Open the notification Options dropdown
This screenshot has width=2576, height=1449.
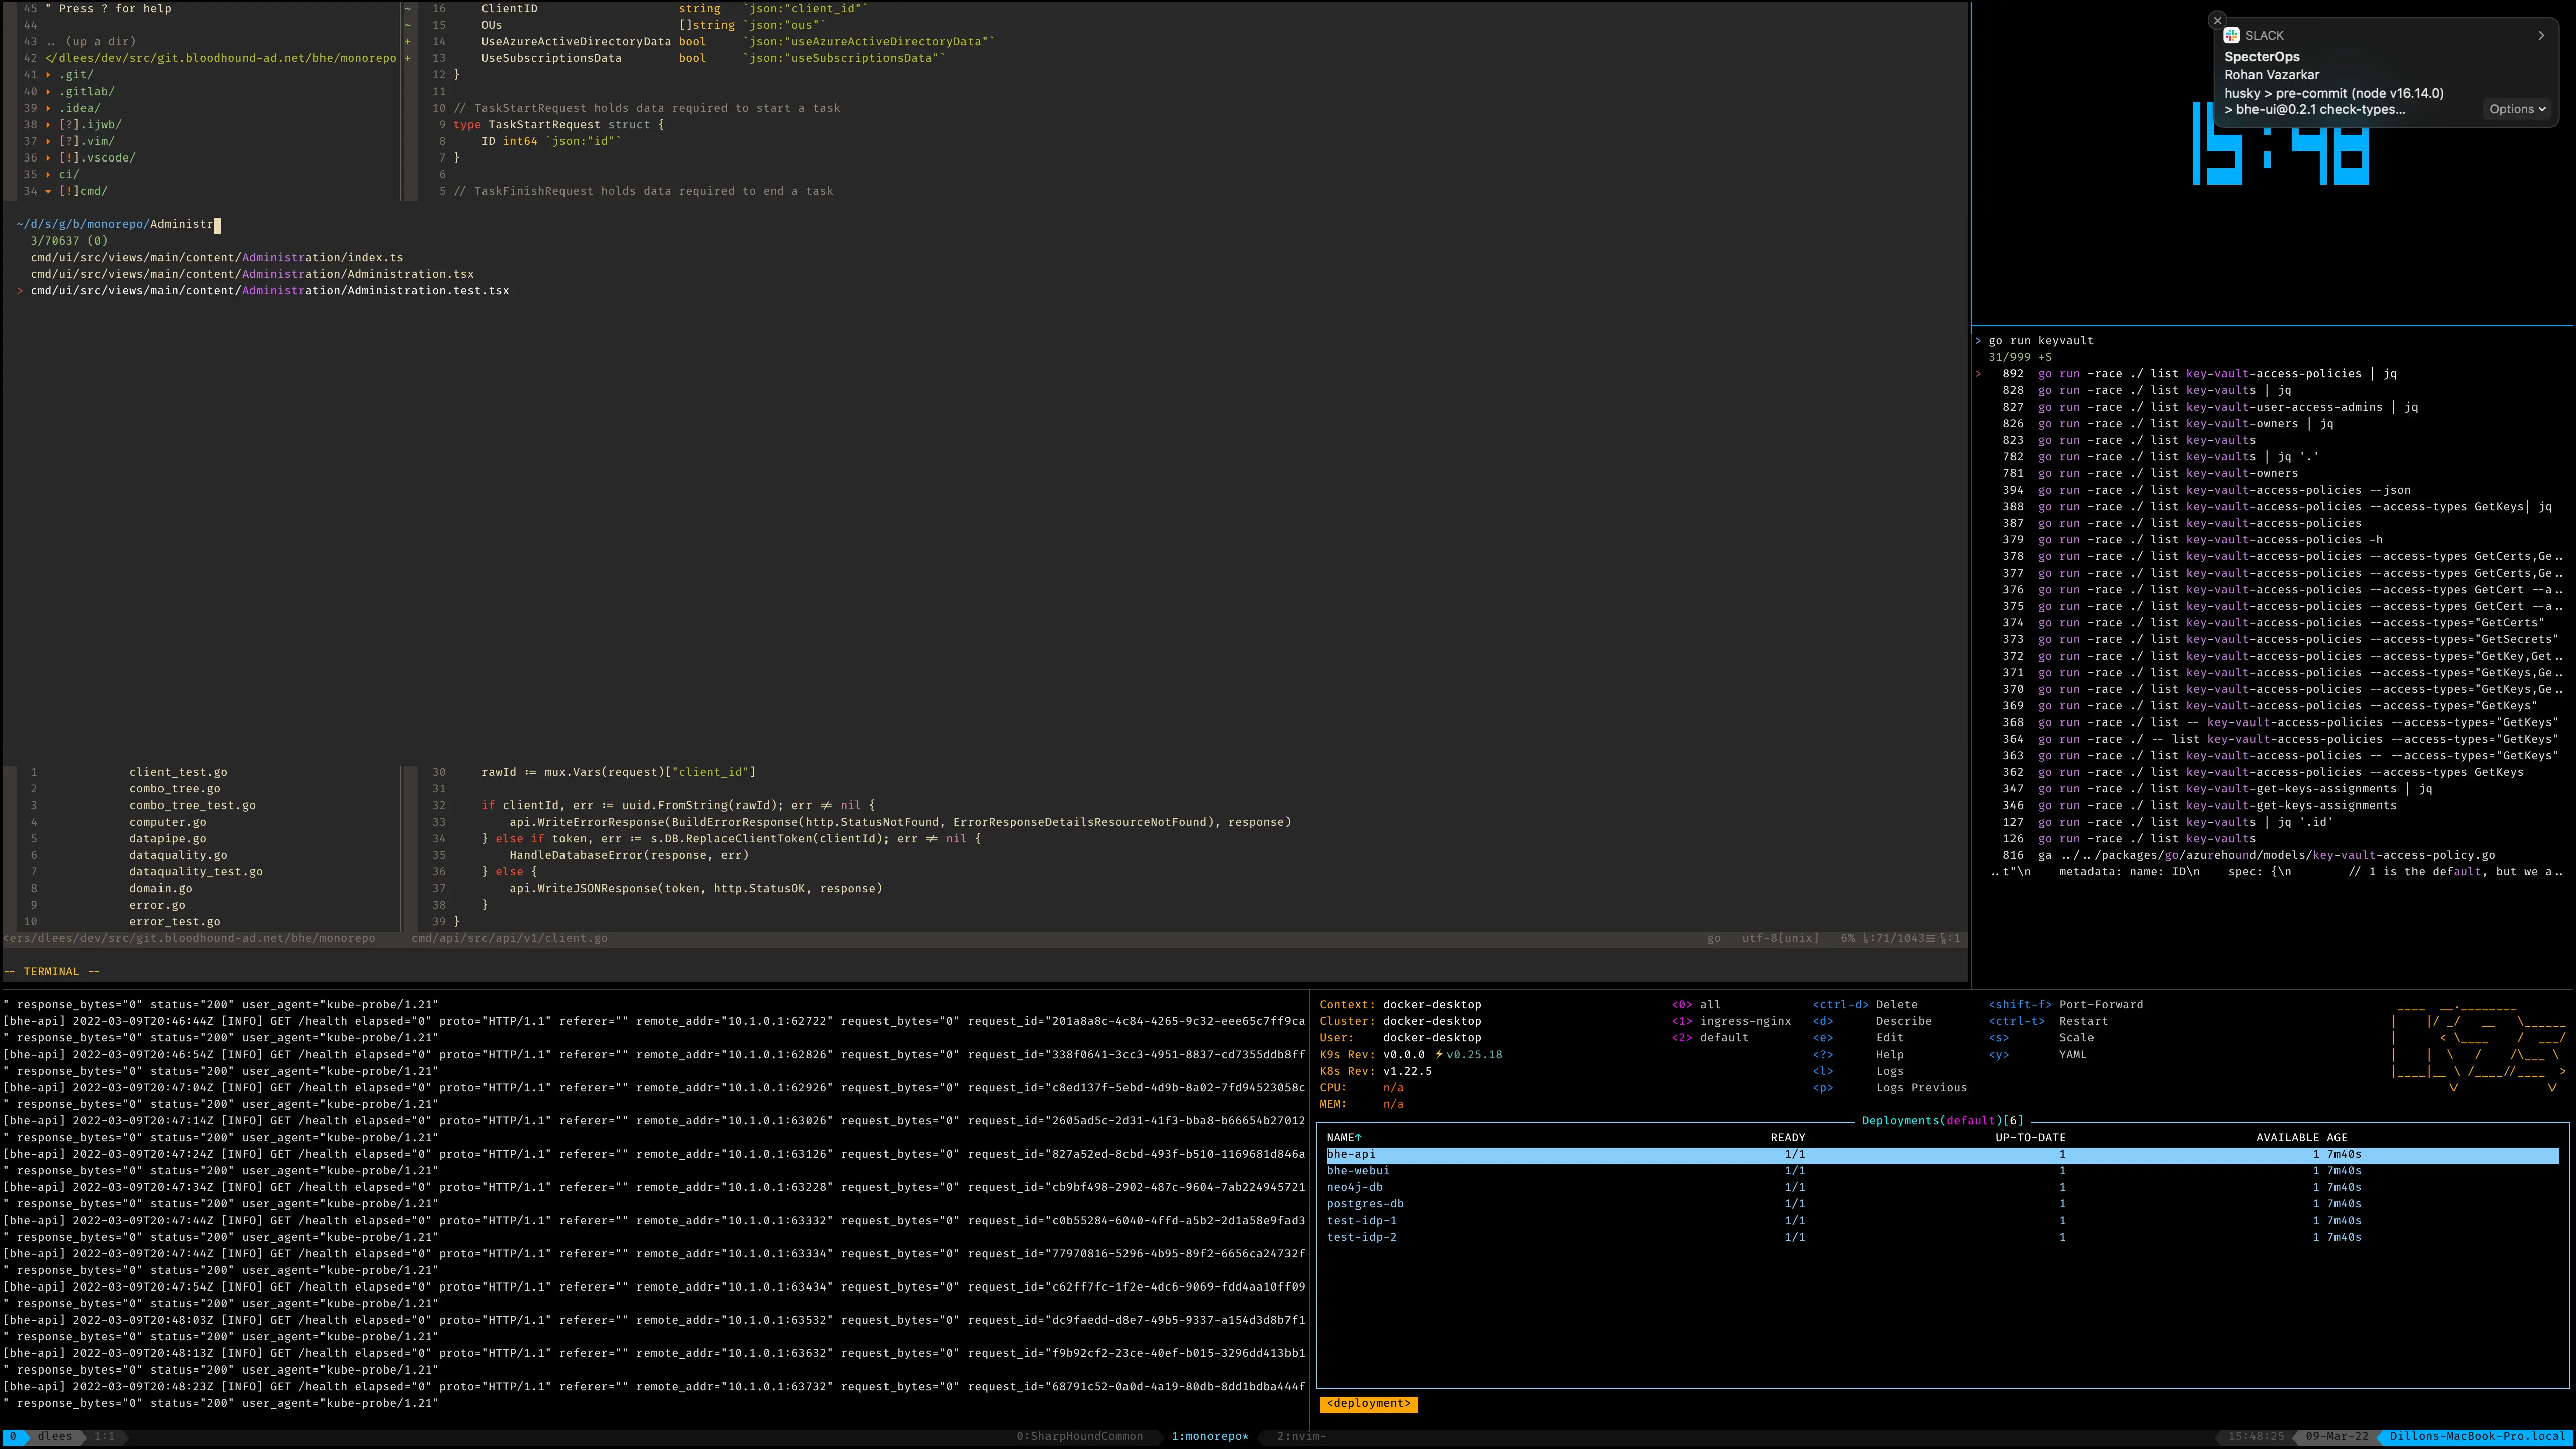[x=2517, y=109]
